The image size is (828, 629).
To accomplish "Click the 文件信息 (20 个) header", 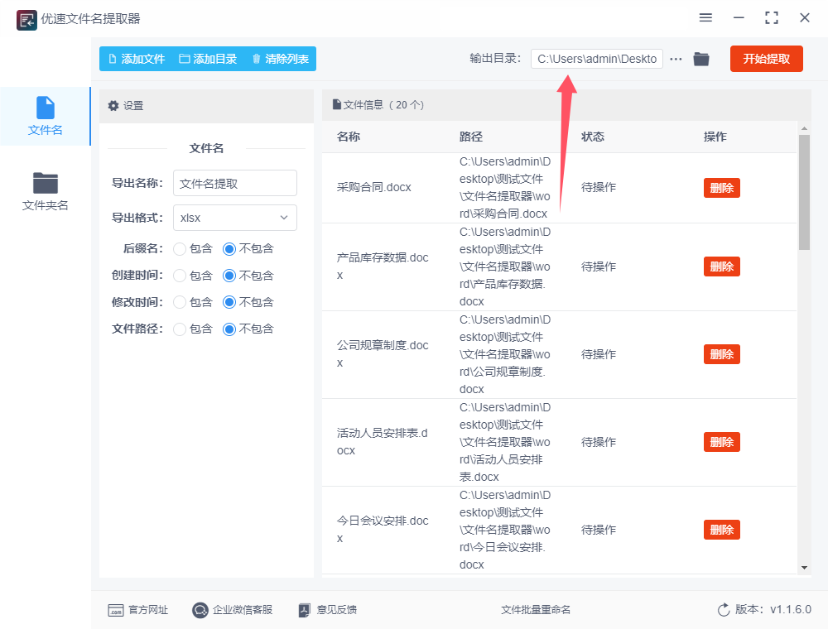I will point(378,105).
